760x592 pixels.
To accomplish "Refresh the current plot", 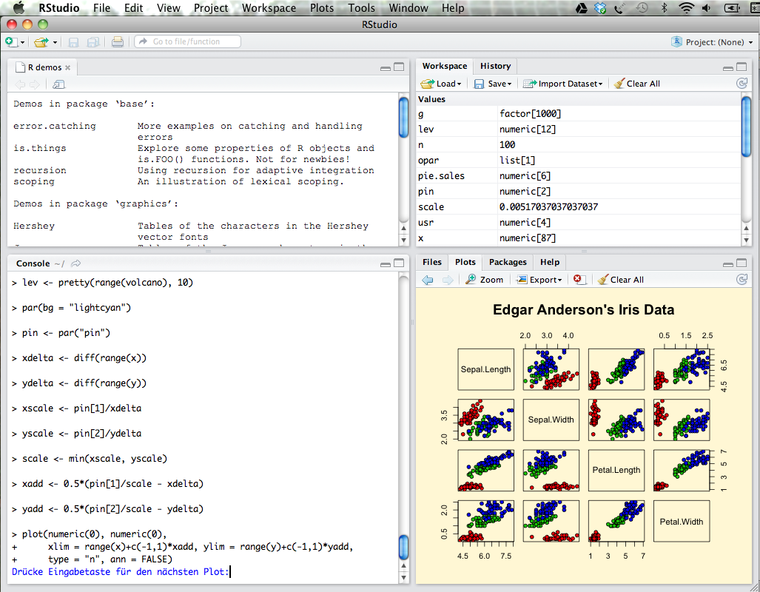I will [x=741, y=279].
